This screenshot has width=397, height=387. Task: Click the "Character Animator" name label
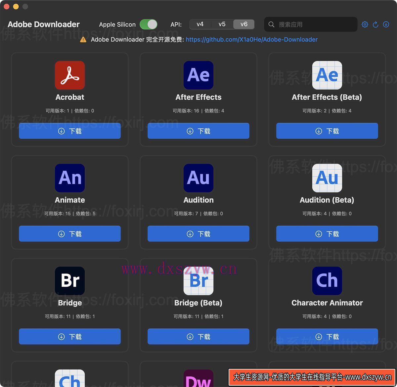click(x=327, y=303)
